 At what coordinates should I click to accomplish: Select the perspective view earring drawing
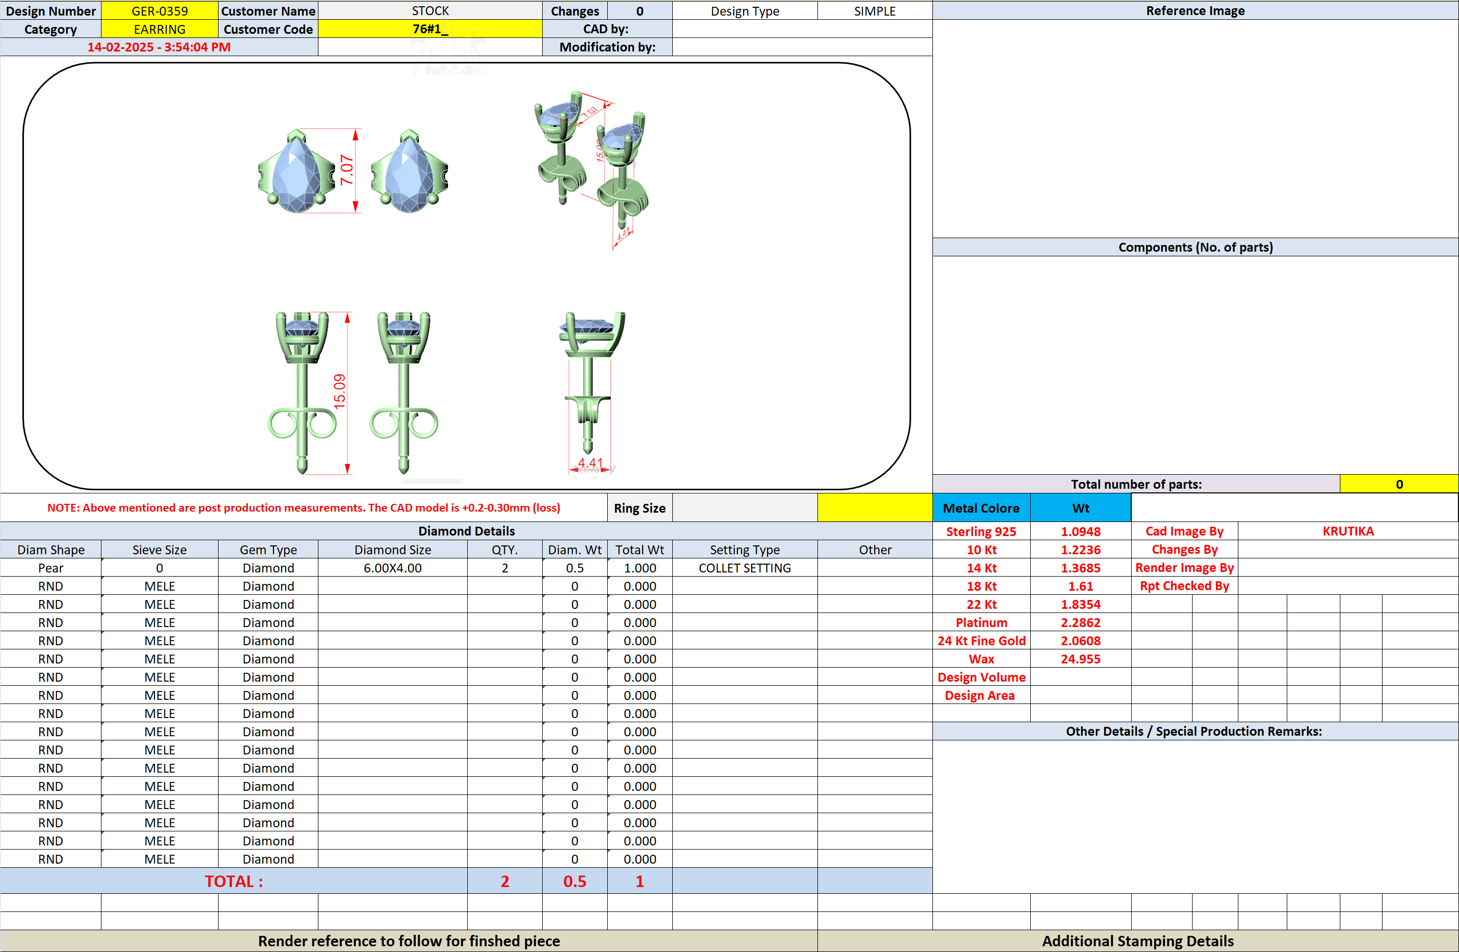coord(592,169)
